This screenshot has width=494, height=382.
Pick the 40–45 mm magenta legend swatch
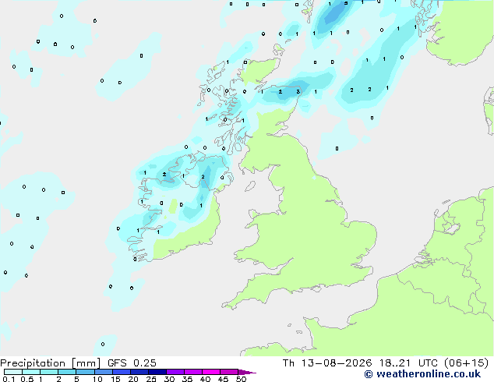pyautogui.click(x=211, y=372)
